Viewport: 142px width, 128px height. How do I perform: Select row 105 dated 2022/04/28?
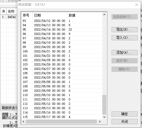(x=62, y=73)
